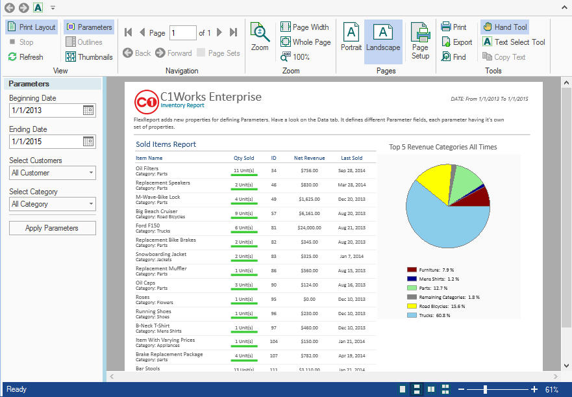Click the Zoom magnifier tool
572x397 pixels.
(x=260, y=36)
